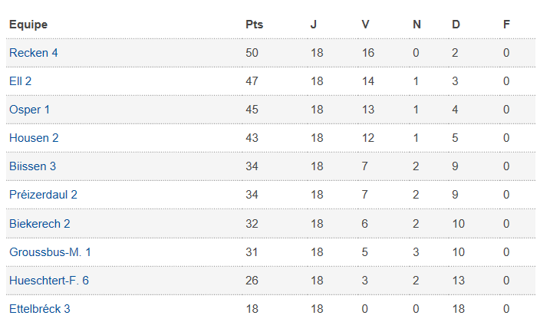Screen dimensions: 540x322
Task: Click the Equipe column header
Action: click(28, 25)
